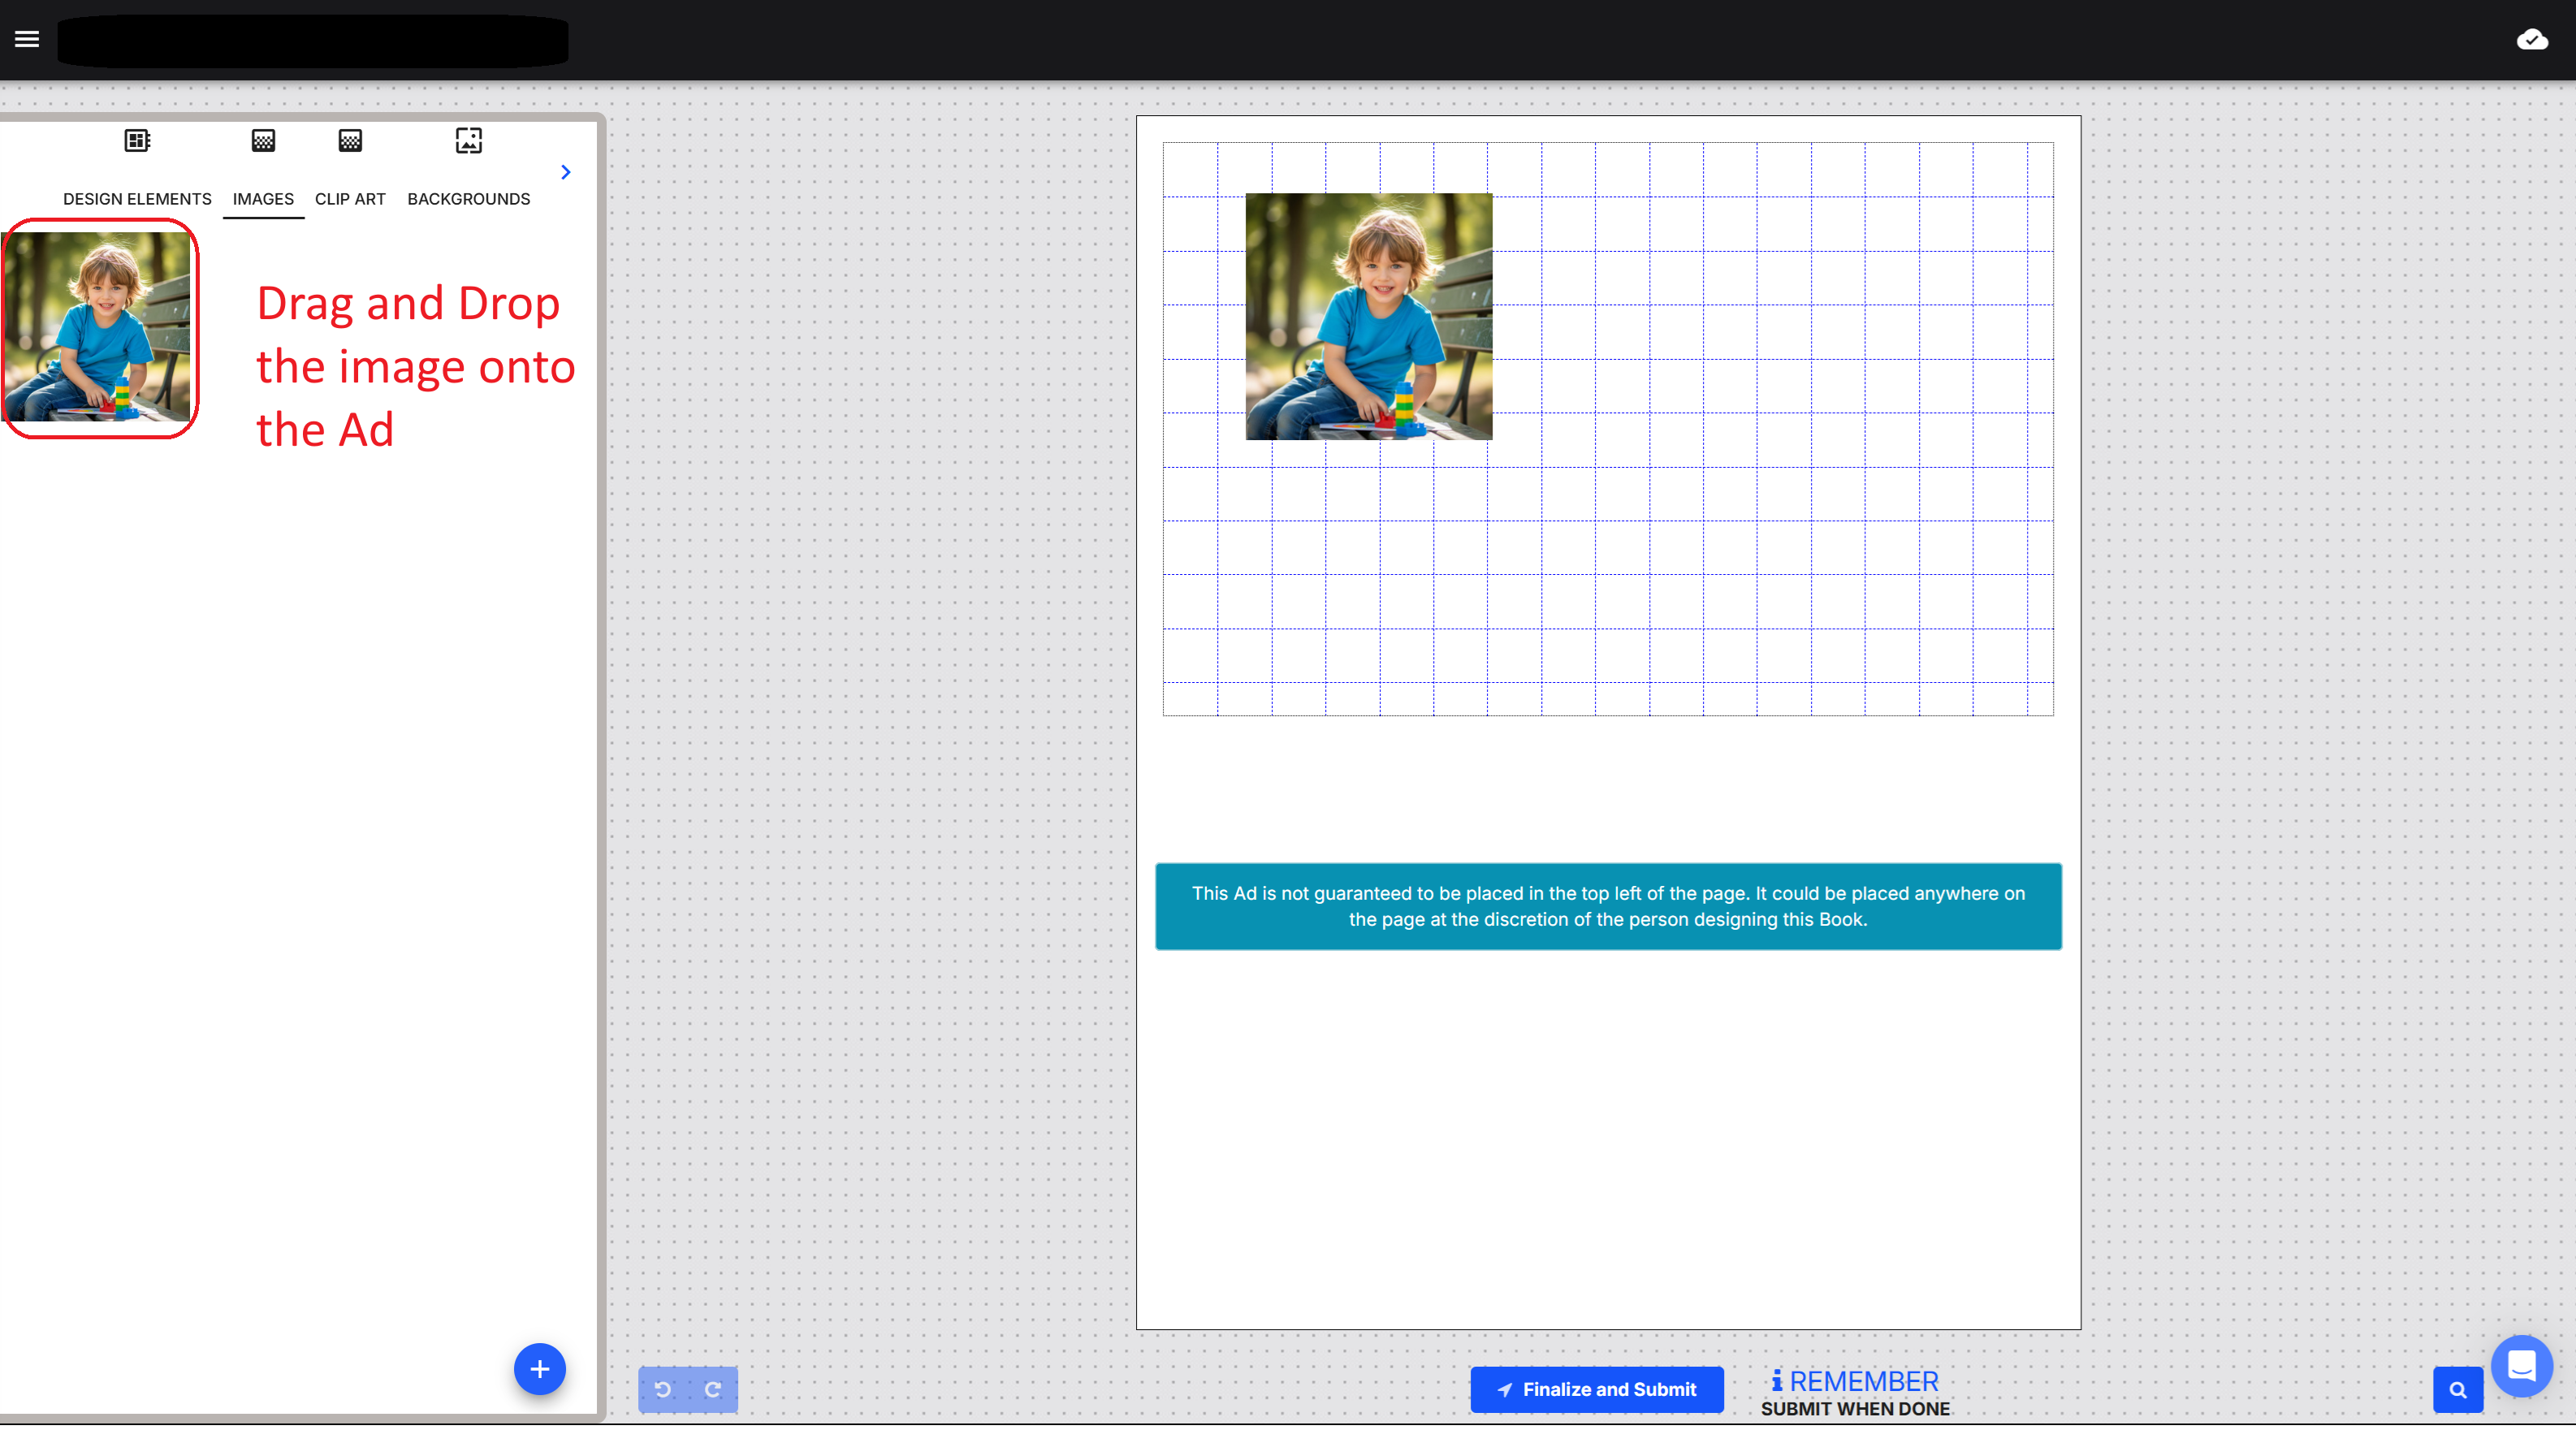Switch to the CLIP ART tab
This screenshot has height=1430, width=2576.
click(x=350, y=199)
